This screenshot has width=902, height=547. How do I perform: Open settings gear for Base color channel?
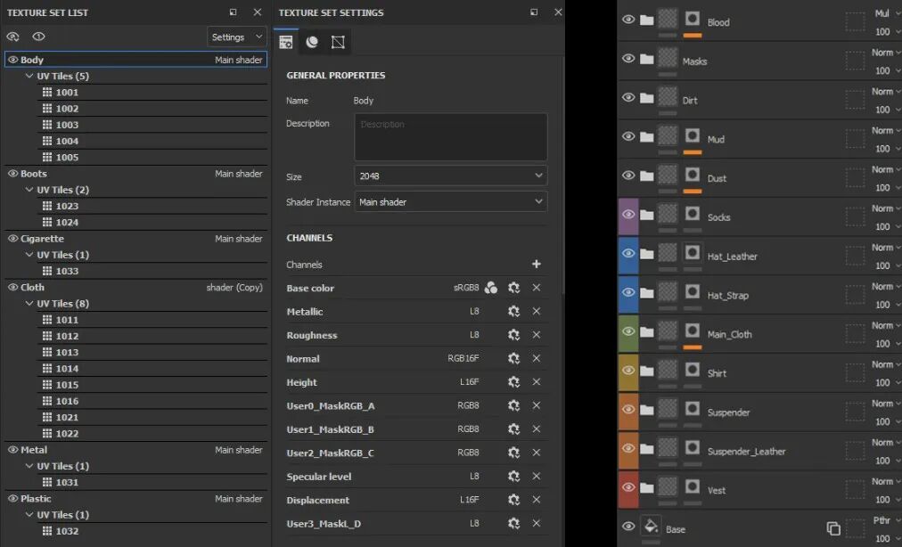pos(513,288)
